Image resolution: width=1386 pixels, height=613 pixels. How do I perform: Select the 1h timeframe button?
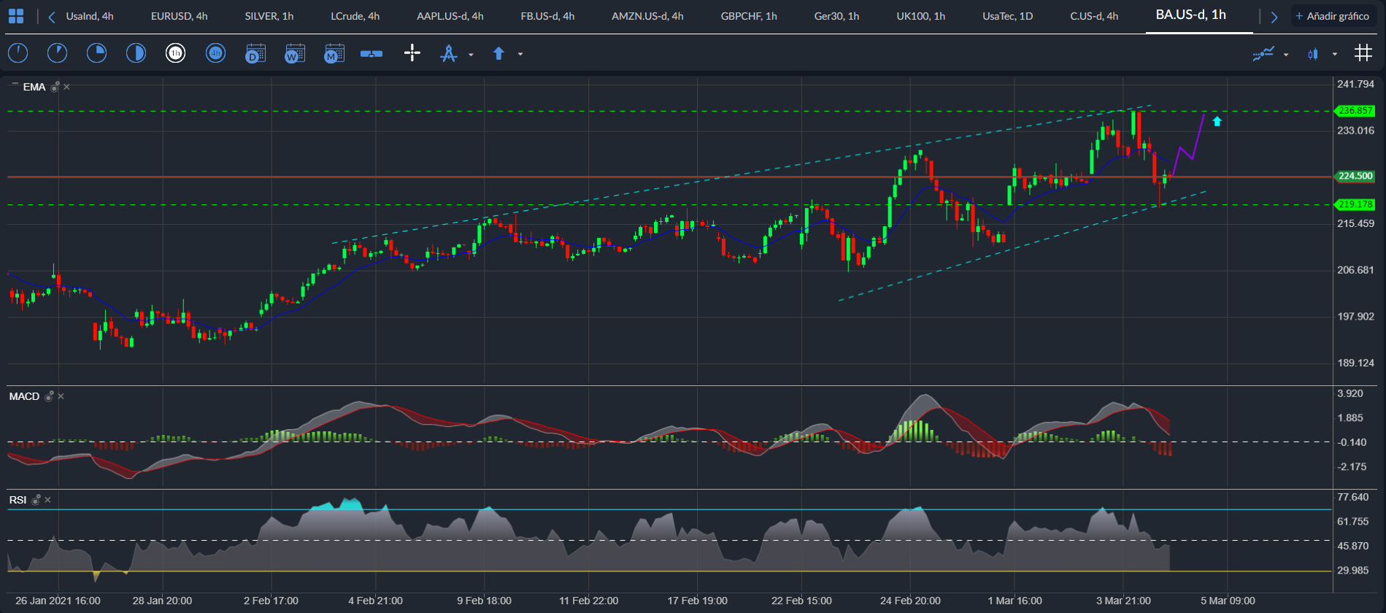click(x=175, y=53)
